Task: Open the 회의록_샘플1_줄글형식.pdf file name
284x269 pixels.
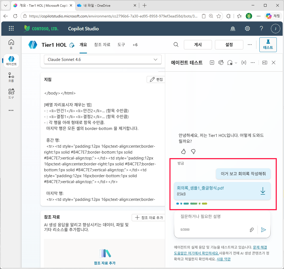Action: 200,188
